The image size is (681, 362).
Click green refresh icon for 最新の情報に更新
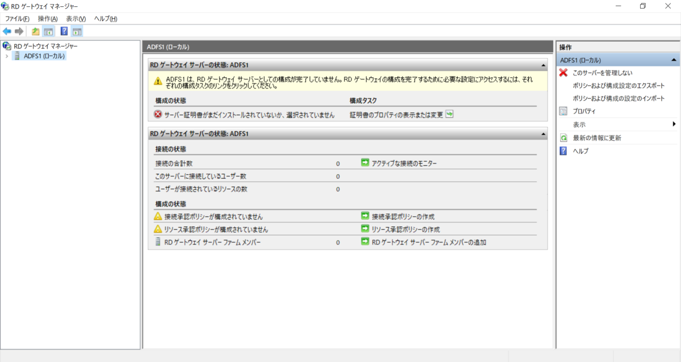click(x=564, y=138)
